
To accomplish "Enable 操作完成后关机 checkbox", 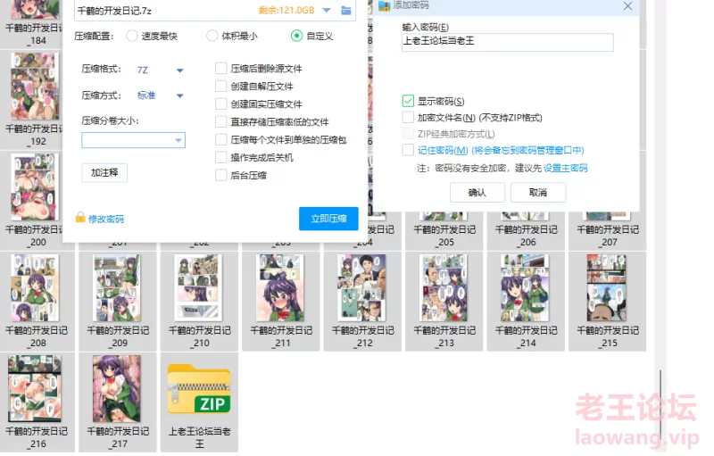I will click(220, 157).
